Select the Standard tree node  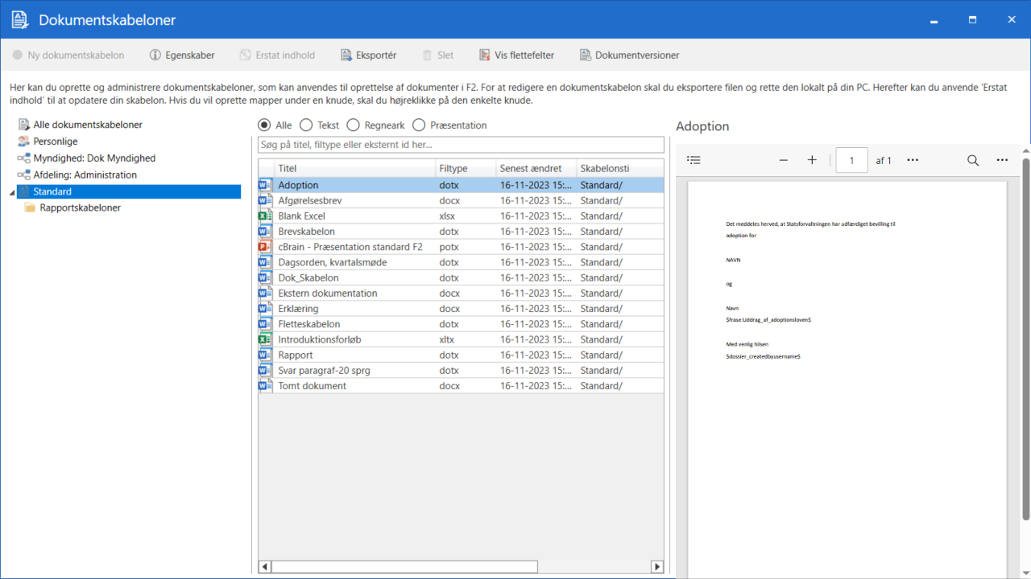point(129,191)
